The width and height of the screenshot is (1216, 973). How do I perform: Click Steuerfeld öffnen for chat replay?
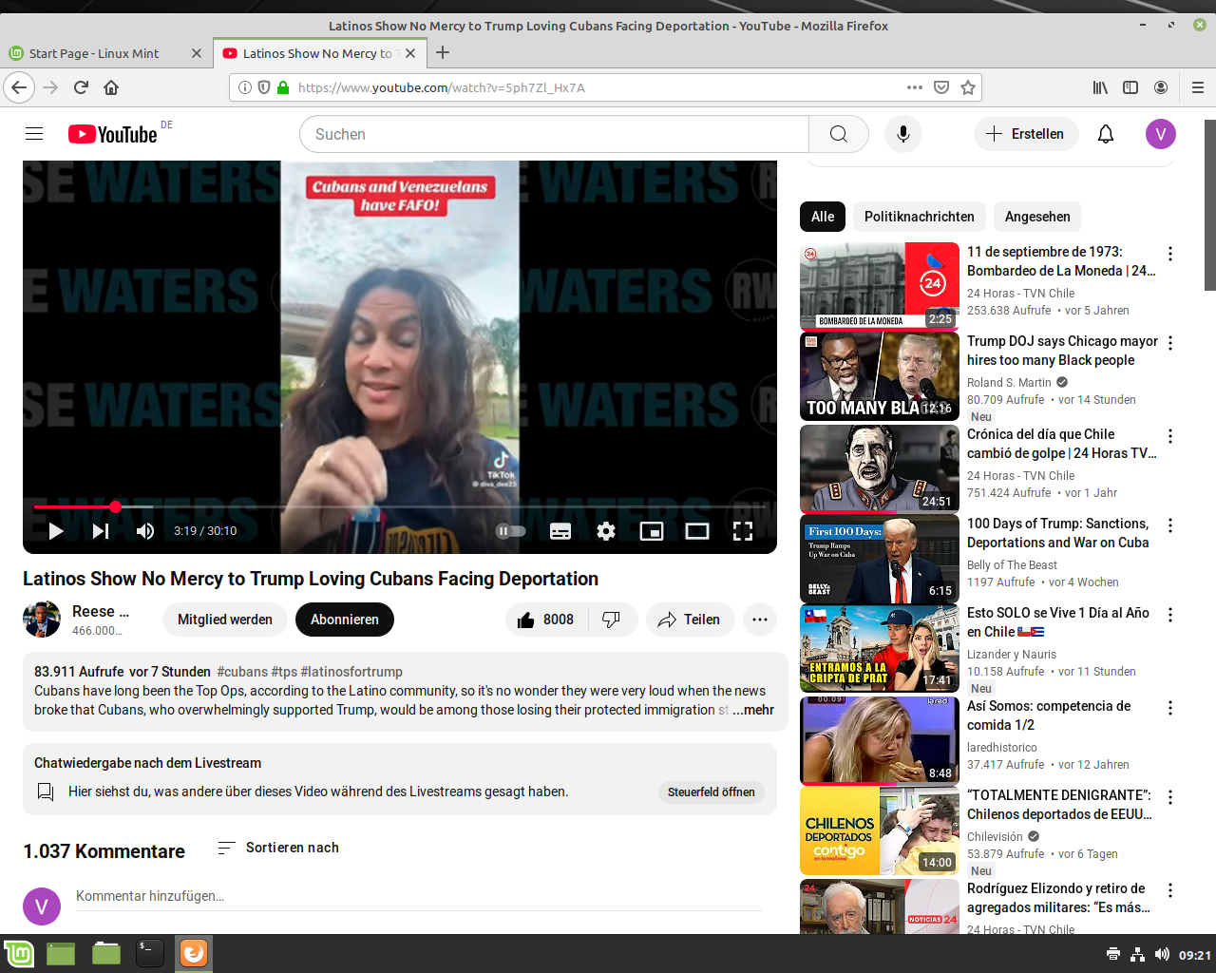click(x=712, y=792)
